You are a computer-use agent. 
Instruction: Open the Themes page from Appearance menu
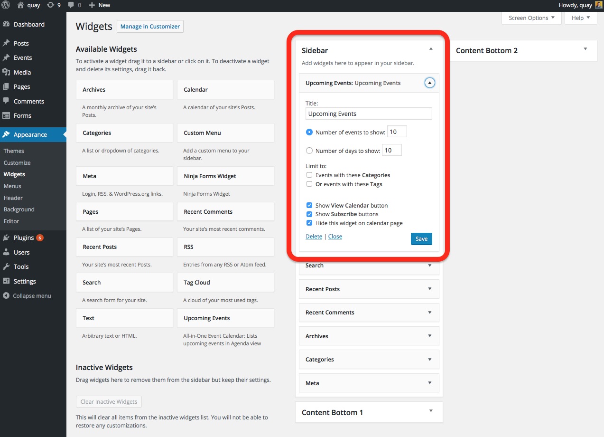[13, 151]
